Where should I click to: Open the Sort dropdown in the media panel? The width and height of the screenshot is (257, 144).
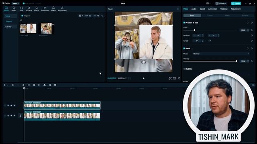point(88,16)
